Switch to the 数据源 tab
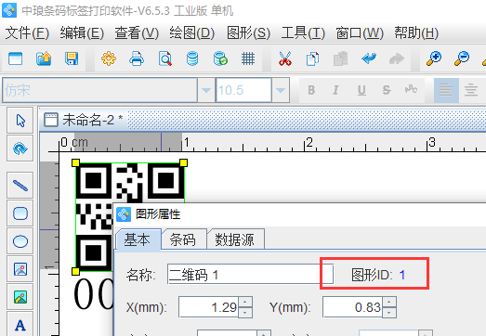 click(234, 239)
